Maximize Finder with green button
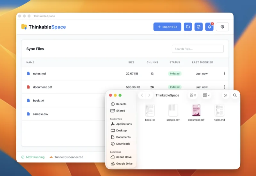Image resolution: width=256 pixels, height=176 pixels. point(120,95)
